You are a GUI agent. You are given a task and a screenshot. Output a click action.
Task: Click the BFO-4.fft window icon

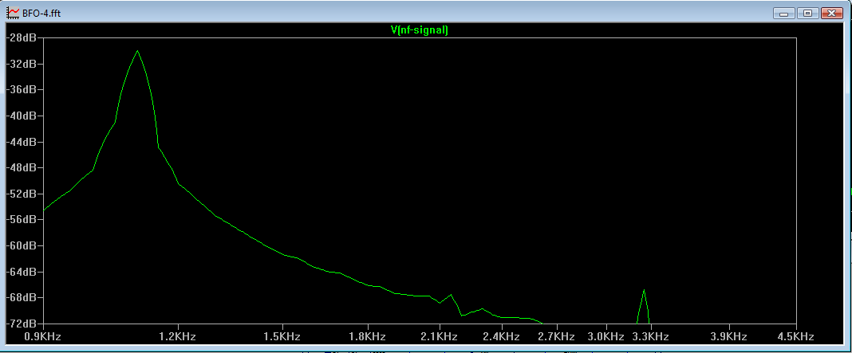[x=13, y=13]
